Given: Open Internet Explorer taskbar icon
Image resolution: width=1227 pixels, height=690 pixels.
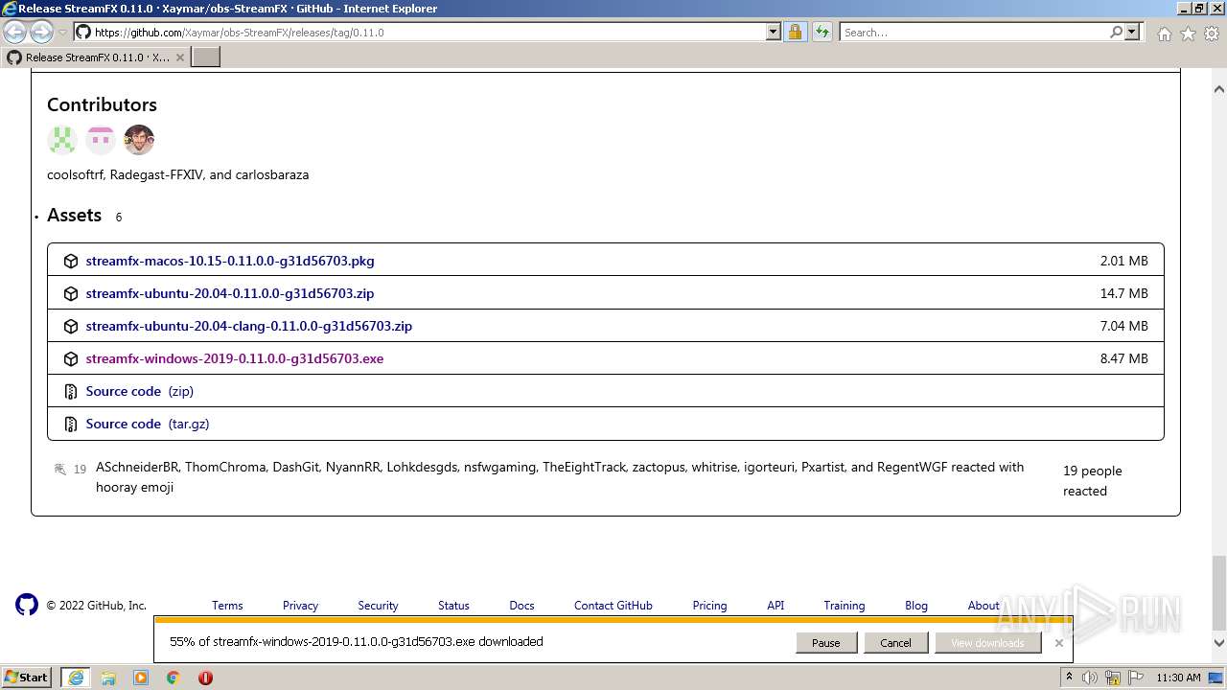Looking at the screenshot, I should click(75, 678).
